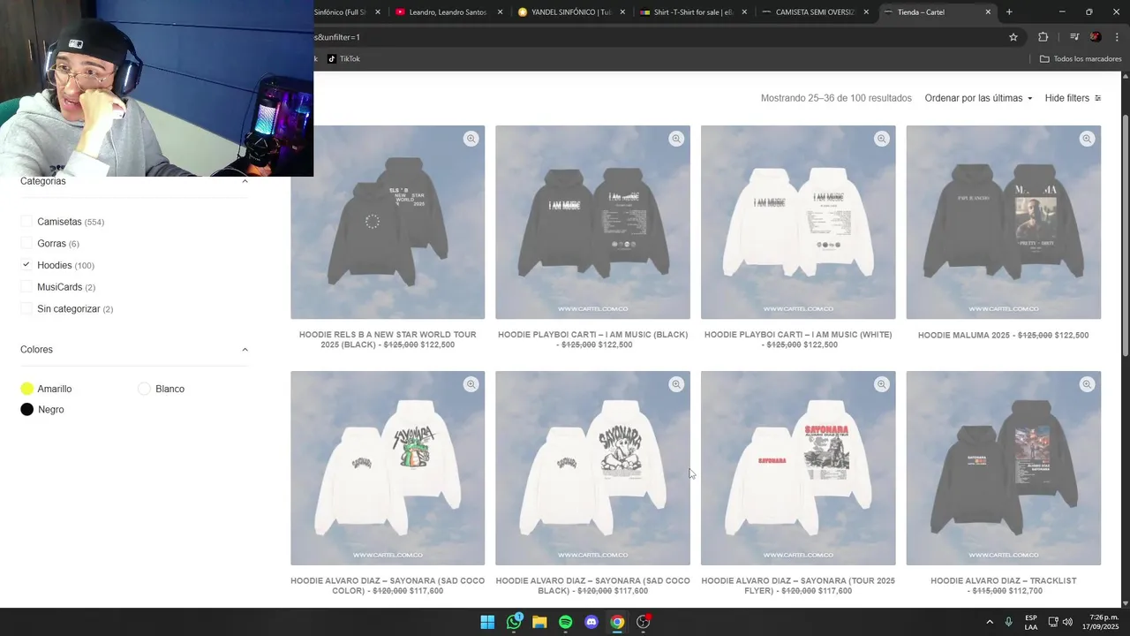Image resolution: width=1130 pixels, height=636 pixels.
Task: Click the microphone tray icon
Action: click(x=1008, y=622)
